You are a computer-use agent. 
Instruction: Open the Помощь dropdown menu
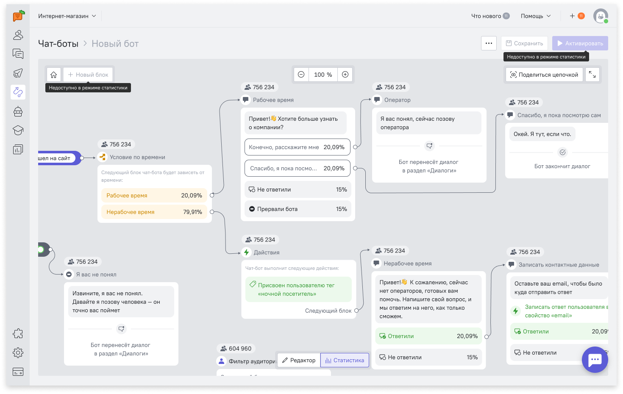pyautogui.click(x=535, y=16)
